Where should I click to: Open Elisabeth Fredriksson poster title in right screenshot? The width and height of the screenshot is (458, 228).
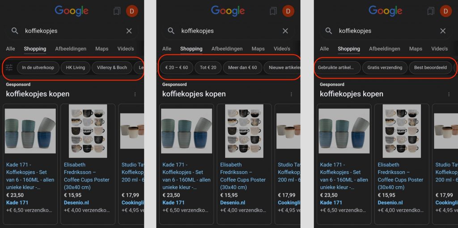[400, 176]
